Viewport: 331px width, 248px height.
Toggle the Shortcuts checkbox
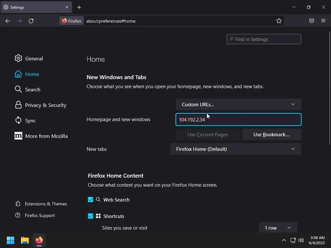click(x=91, y=216)
